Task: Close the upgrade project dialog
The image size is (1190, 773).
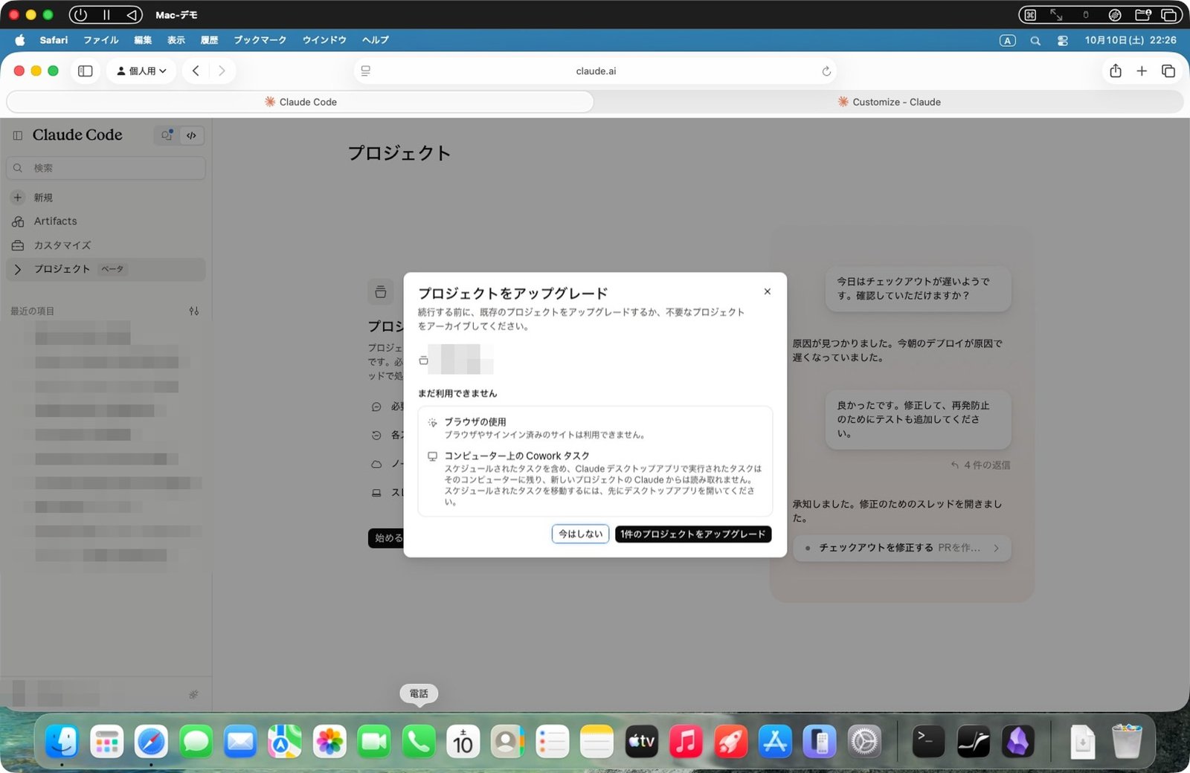Action: 767,291
